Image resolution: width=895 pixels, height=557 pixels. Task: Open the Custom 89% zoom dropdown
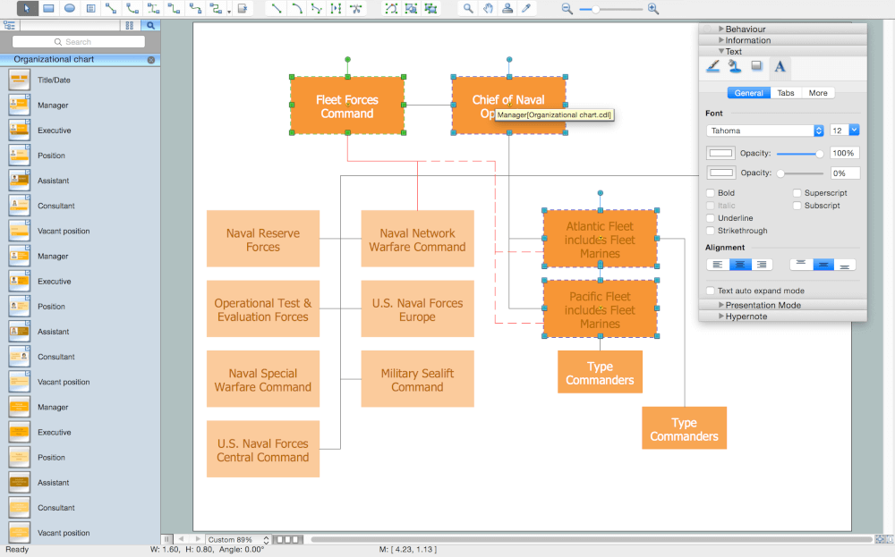coord(237,539)
